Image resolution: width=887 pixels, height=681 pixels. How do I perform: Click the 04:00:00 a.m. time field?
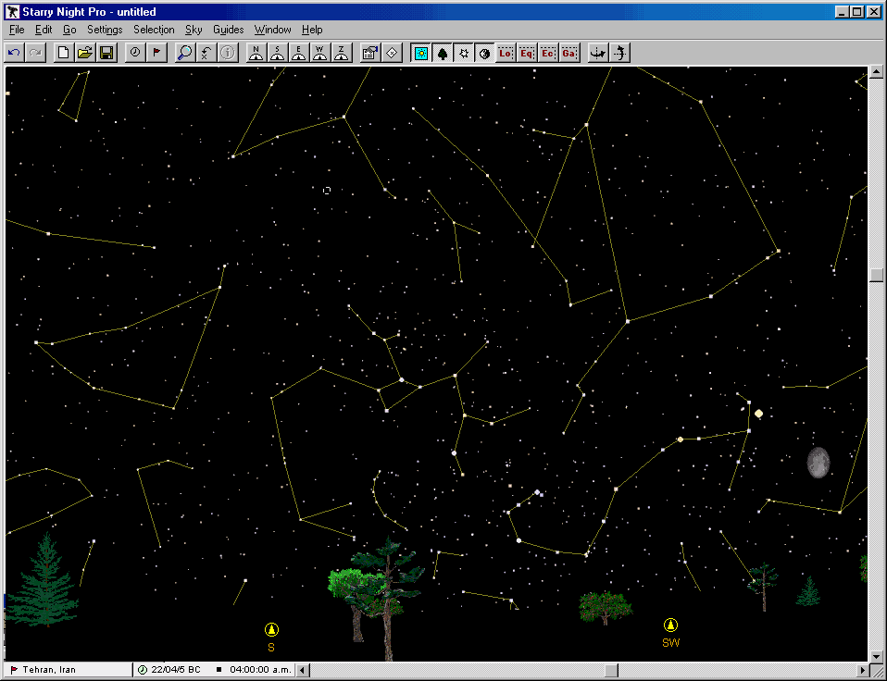click(260, 670)
